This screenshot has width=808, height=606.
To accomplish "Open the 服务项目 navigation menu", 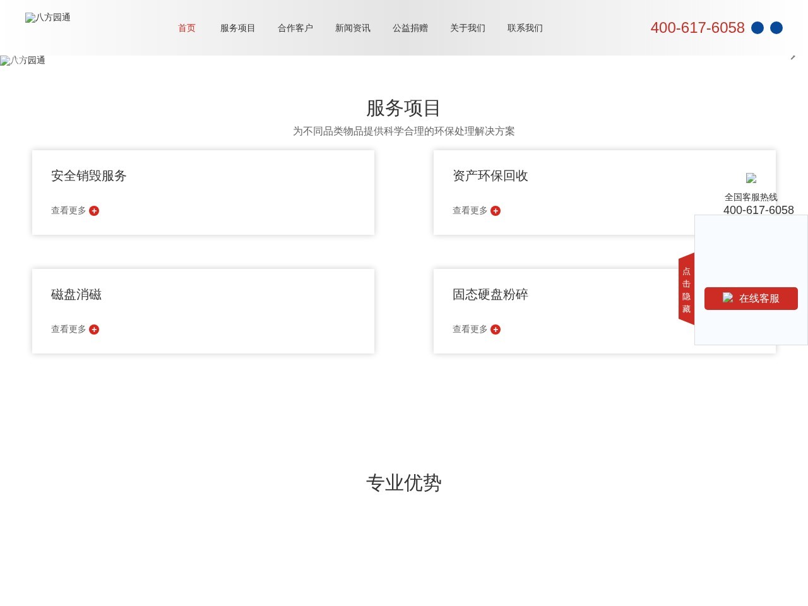I will [x=238, y=28].
